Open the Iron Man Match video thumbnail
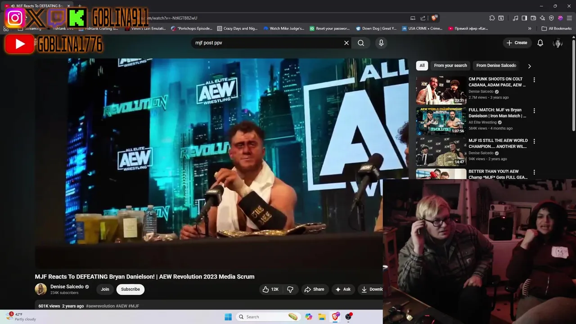576x324 pixels. 441,121
